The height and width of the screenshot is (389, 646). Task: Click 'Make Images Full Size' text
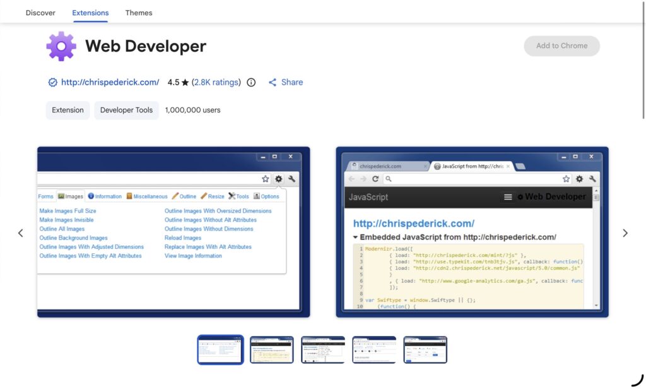click(68, 211)
